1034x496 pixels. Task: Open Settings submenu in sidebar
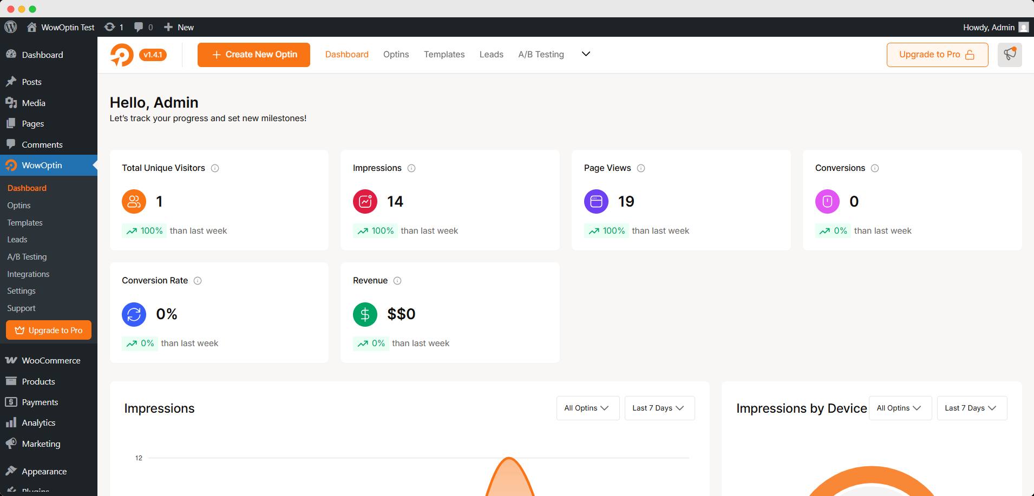click(21, 291)
